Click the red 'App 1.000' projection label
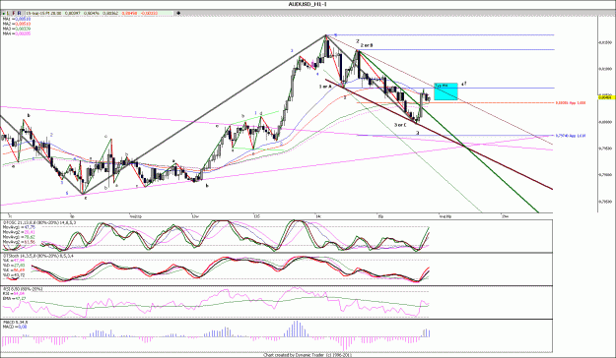Image resolution: width=616 pixels, height=358 pixels. coord(571,102)
